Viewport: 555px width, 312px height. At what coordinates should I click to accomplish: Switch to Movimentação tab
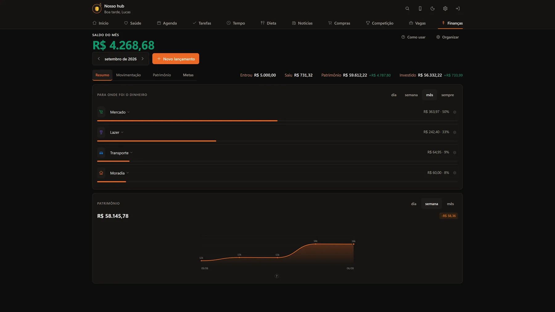(128, 75)
